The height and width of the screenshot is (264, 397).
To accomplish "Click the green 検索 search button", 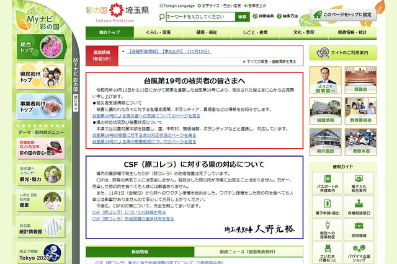I will pos(243,17).
